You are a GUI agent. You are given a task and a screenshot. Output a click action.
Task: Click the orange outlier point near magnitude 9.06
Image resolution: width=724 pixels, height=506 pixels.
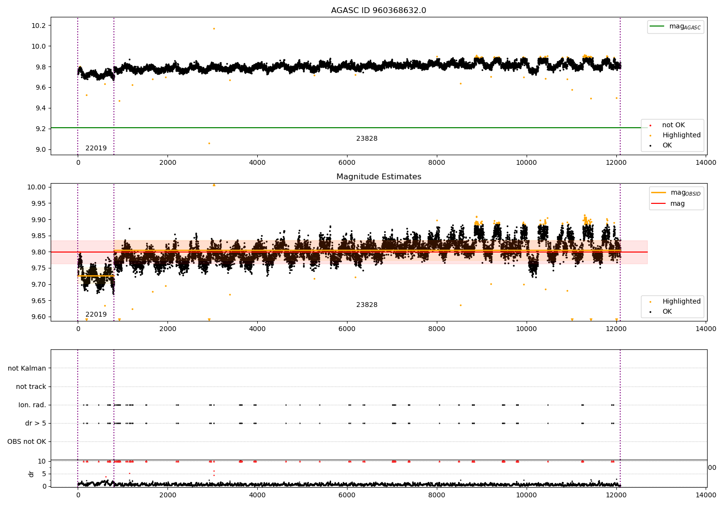tap(209, 143)
